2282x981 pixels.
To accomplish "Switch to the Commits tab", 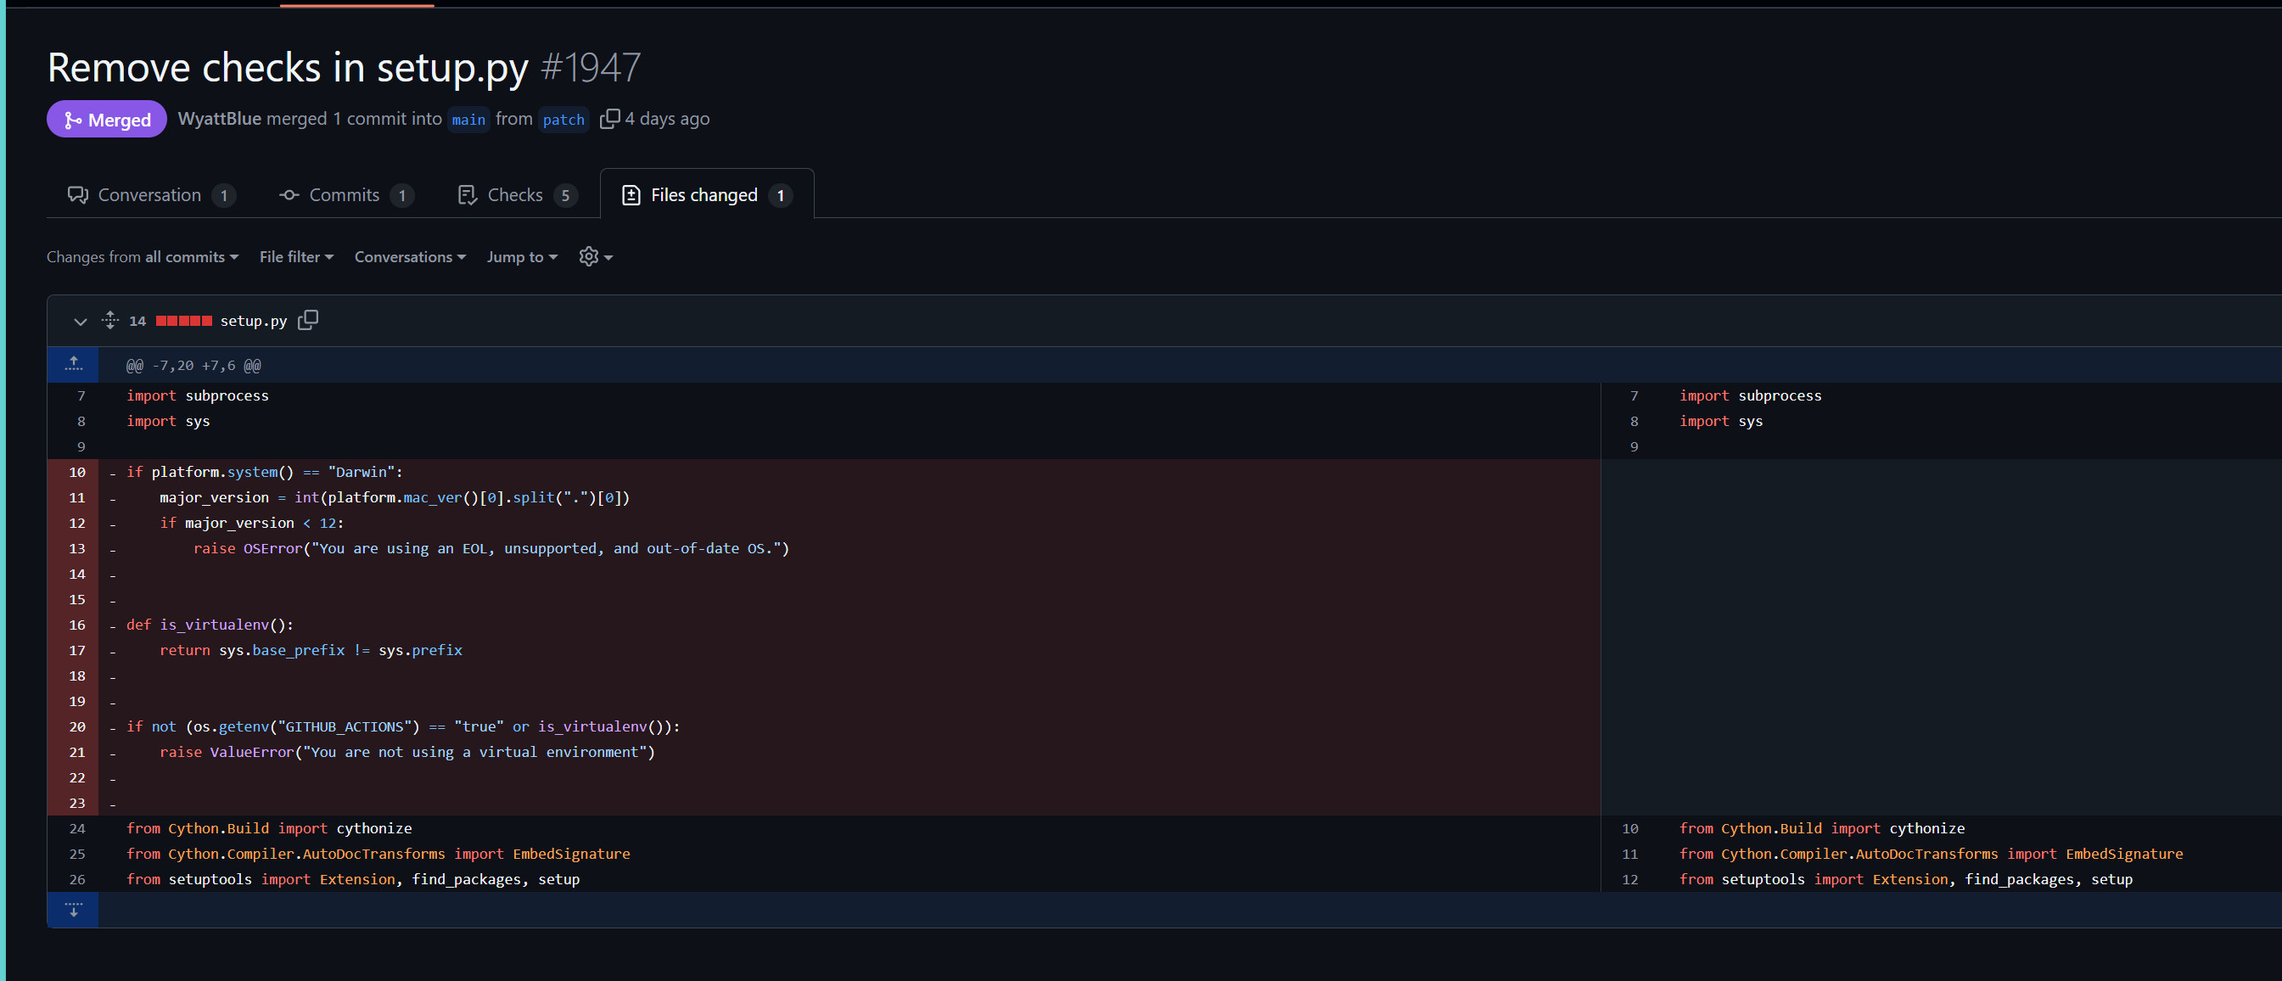I will click(346, 195).
